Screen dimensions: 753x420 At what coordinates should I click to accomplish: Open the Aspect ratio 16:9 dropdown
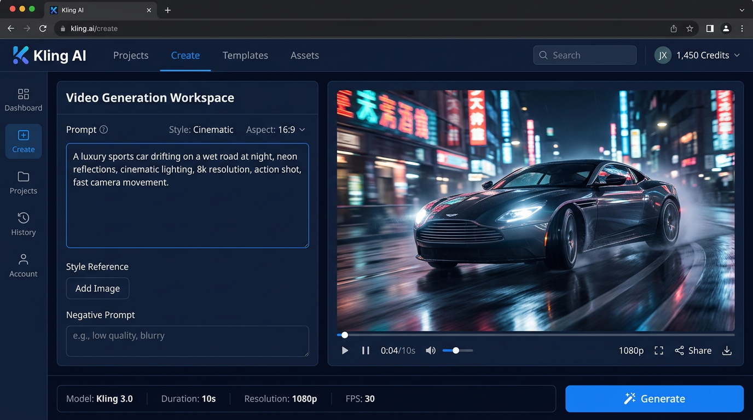tap(276, 130)
